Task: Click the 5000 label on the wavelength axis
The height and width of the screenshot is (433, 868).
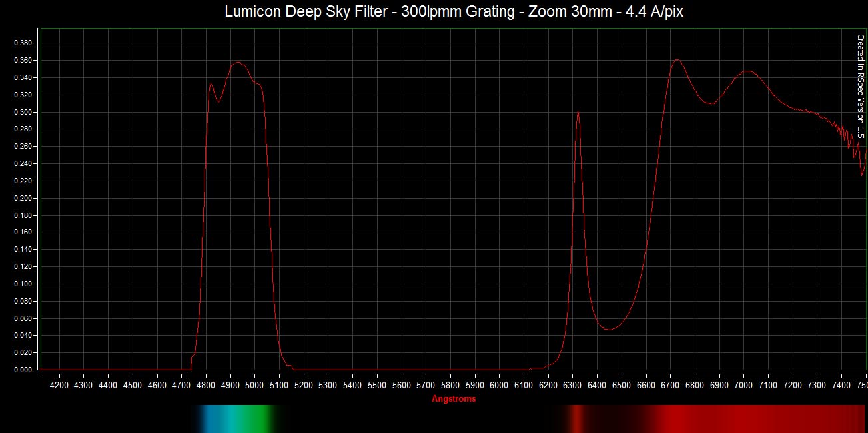Action: pyautogui.click(x=255, y=385)
